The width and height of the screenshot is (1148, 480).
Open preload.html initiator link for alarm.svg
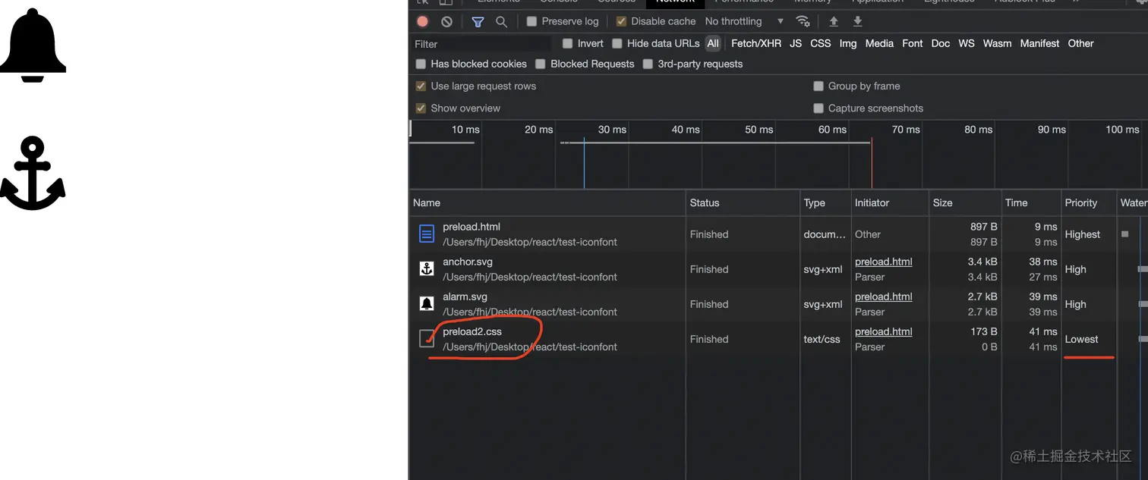tap(883, 296)
